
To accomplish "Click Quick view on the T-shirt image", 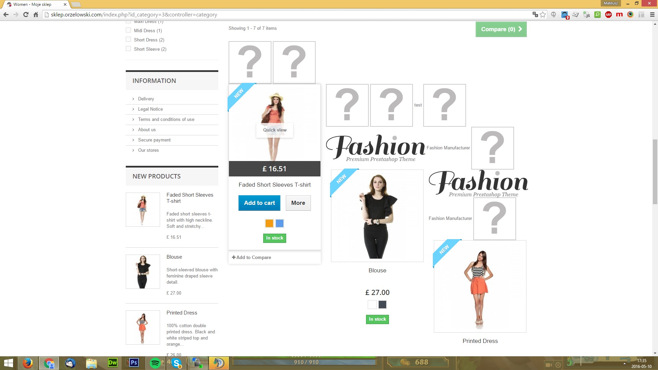I will (x=275, y=130).
